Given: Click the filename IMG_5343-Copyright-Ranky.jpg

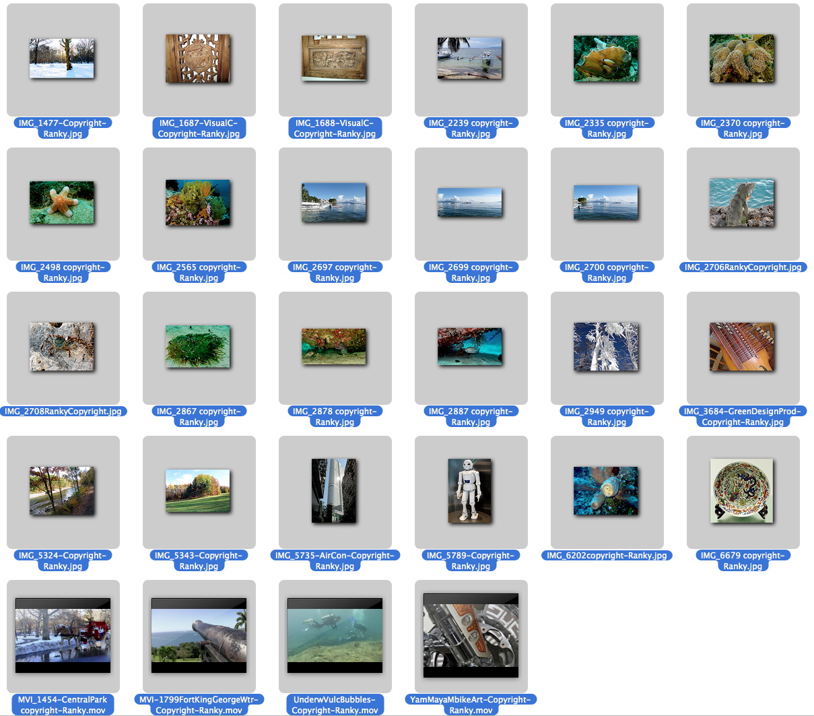Looking at the screenshot, I should [x=199, y=560].
